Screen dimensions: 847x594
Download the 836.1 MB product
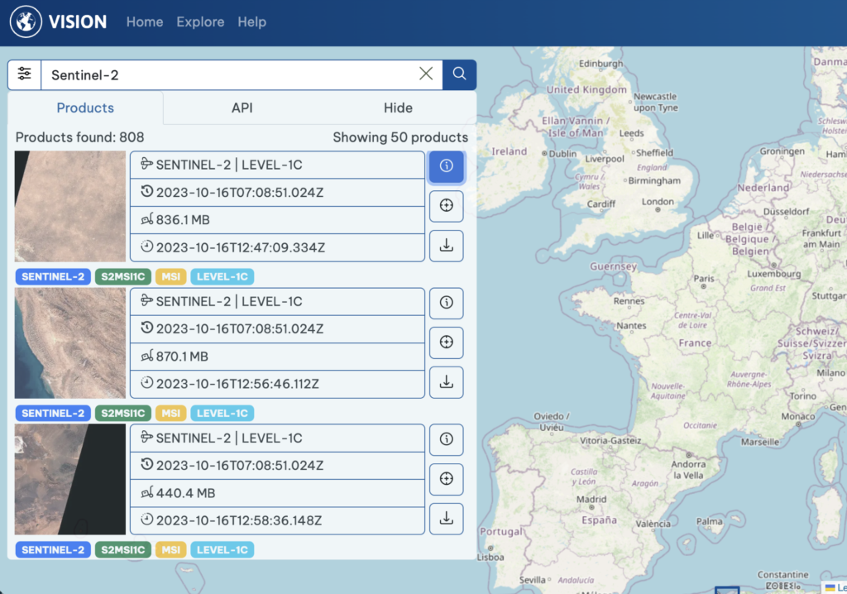click(446, 247)
